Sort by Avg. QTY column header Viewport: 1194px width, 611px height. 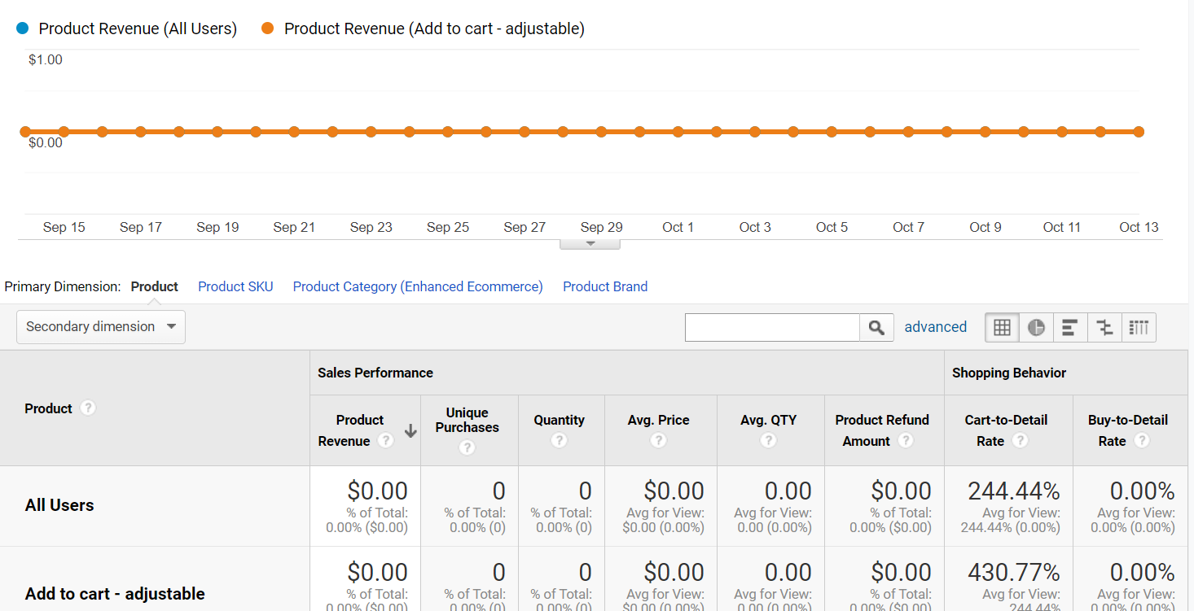click(768, 420)
